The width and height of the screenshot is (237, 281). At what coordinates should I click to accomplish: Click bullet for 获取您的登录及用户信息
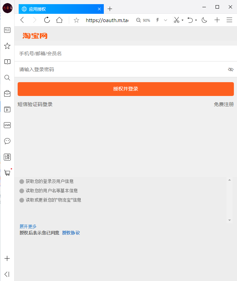click(x=22, y=182)
